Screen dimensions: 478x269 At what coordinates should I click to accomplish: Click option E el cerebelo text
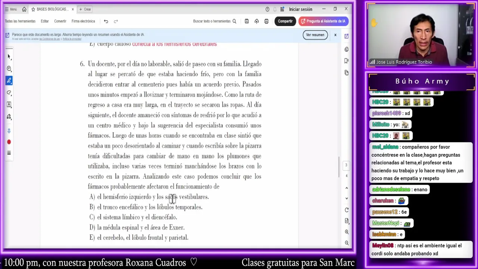[139, 238]
